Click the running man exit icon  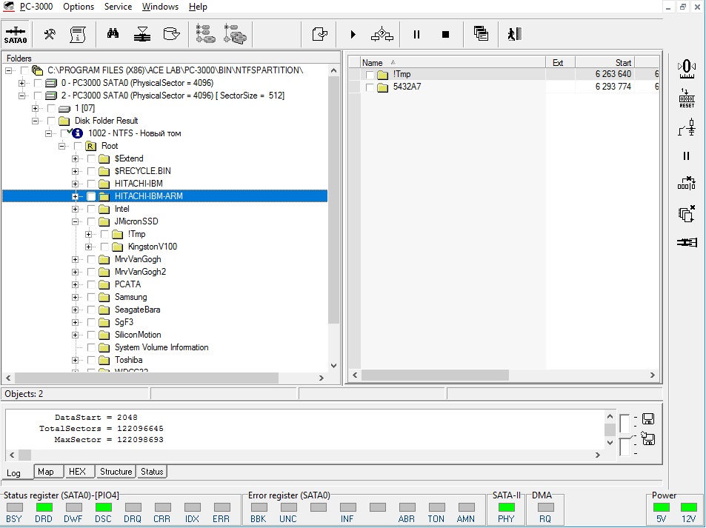(x=514, y=34)
